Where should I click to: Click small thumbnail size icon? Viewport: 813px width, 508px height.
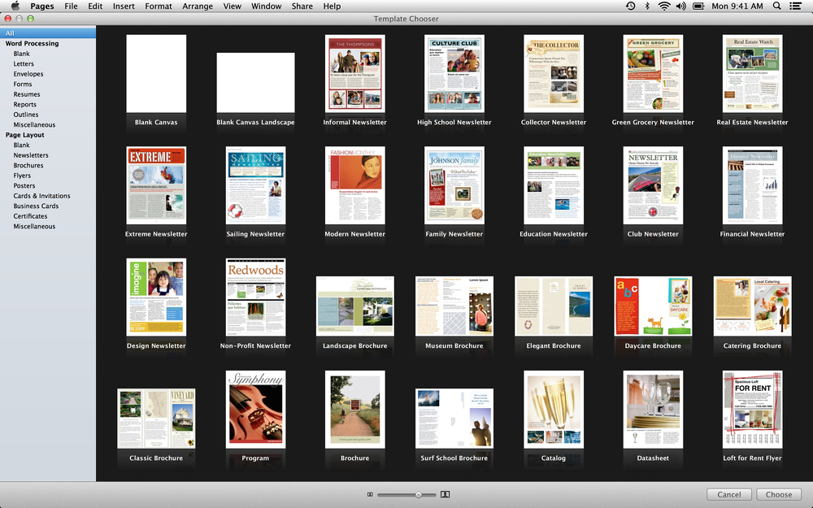(370, 494)
